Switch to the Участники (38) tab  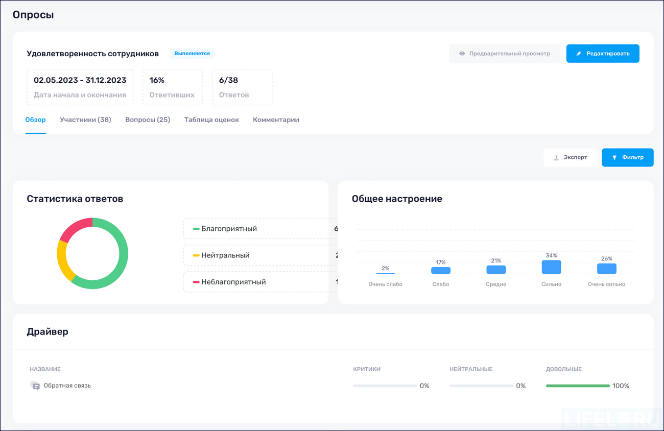85,119
